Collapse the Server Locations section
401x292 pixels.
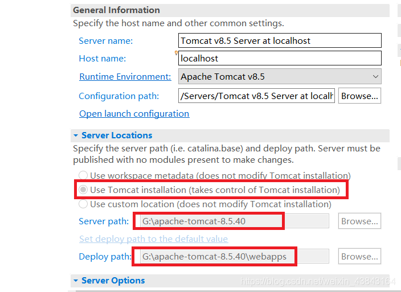tap(76, 135)
